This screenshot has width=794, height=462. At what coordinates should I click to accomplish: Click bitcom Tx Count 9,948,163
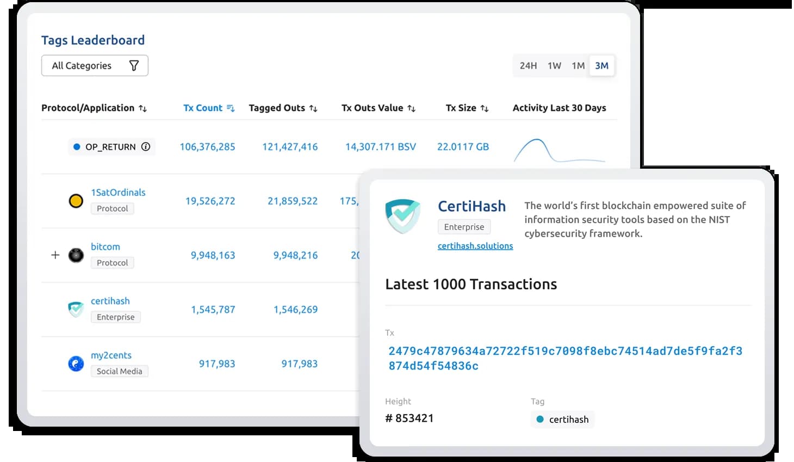[213, 255]
